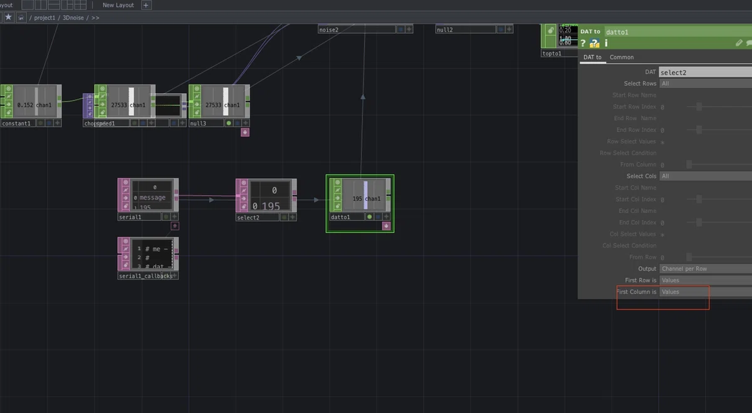Screen dimensions: 752x413
Task: Click the blue display flag on constant1
Action: [49, 123]
